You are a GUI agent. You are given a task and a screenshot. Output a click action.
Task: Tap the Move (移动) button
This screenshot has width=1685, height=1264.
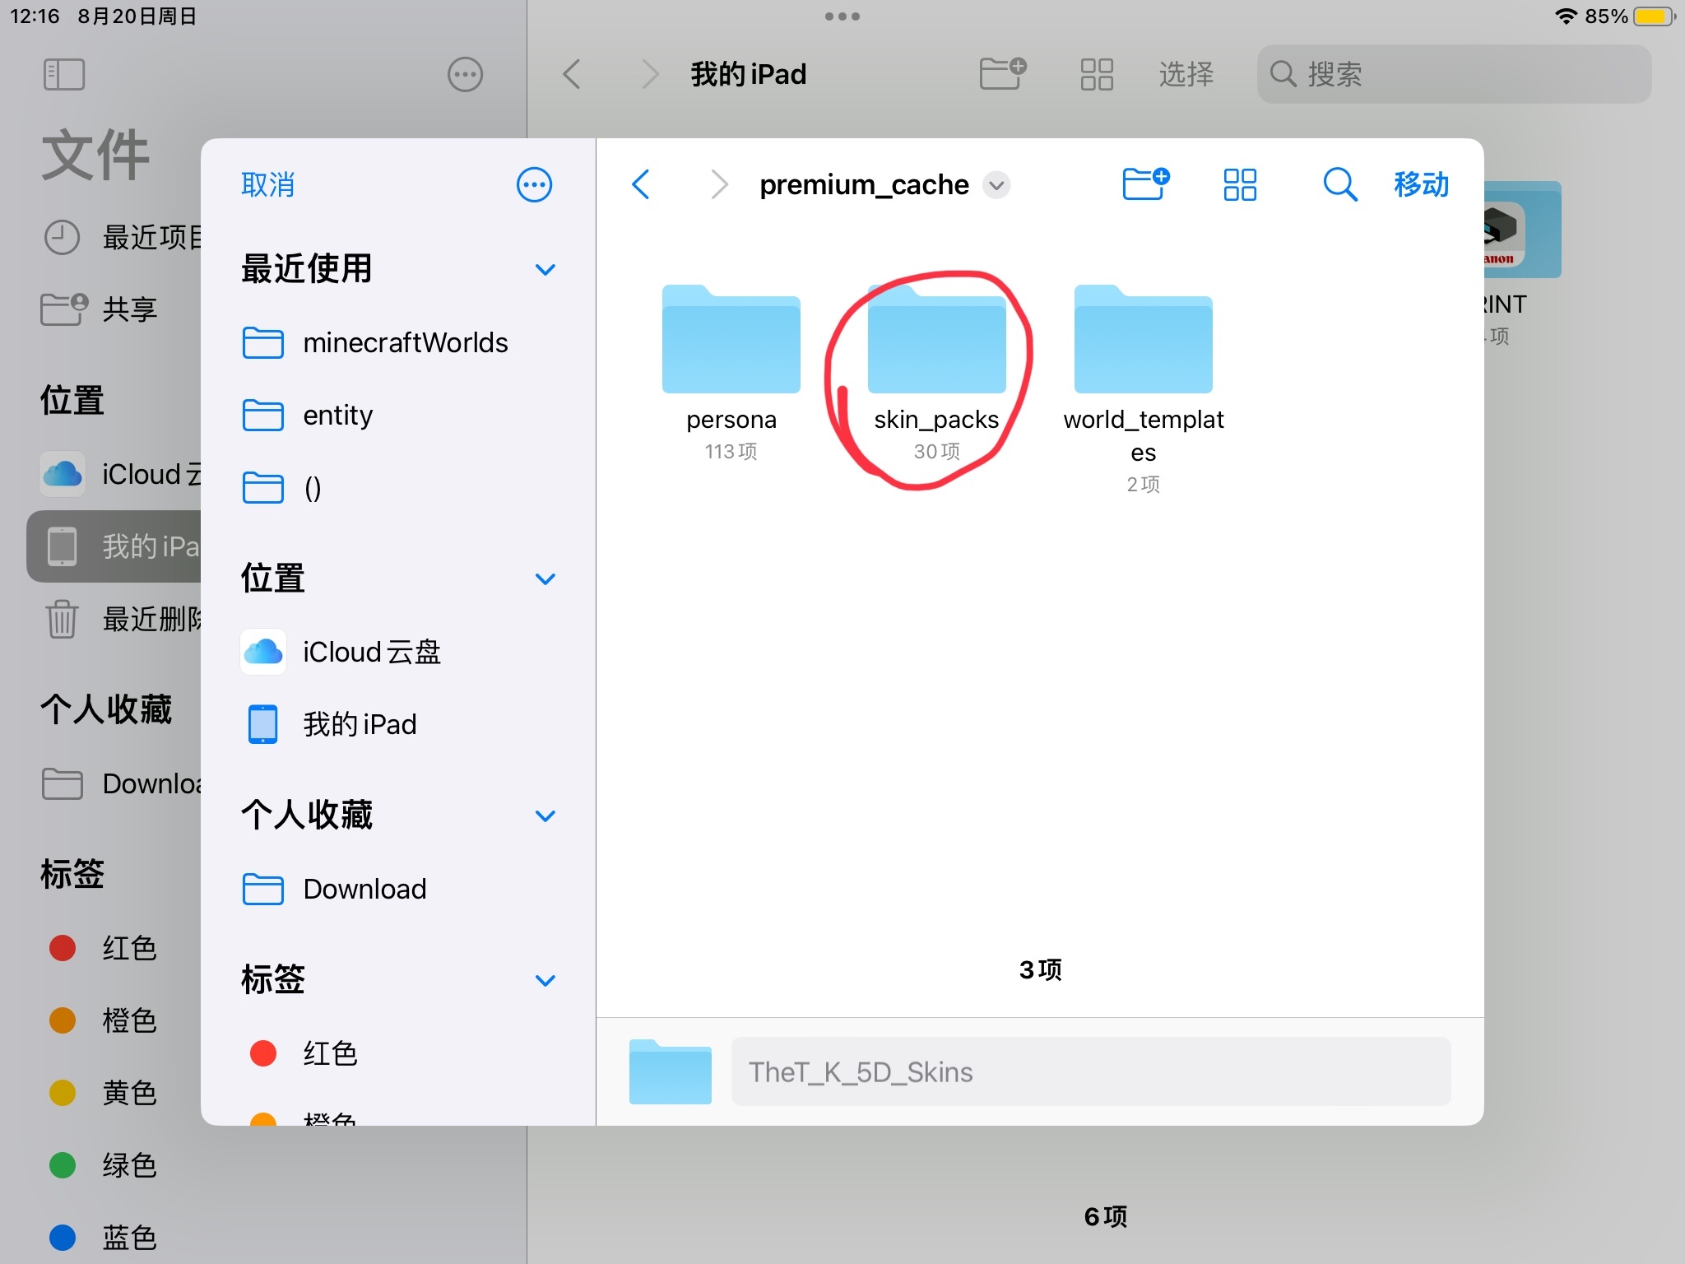(x=1421, y=184)
